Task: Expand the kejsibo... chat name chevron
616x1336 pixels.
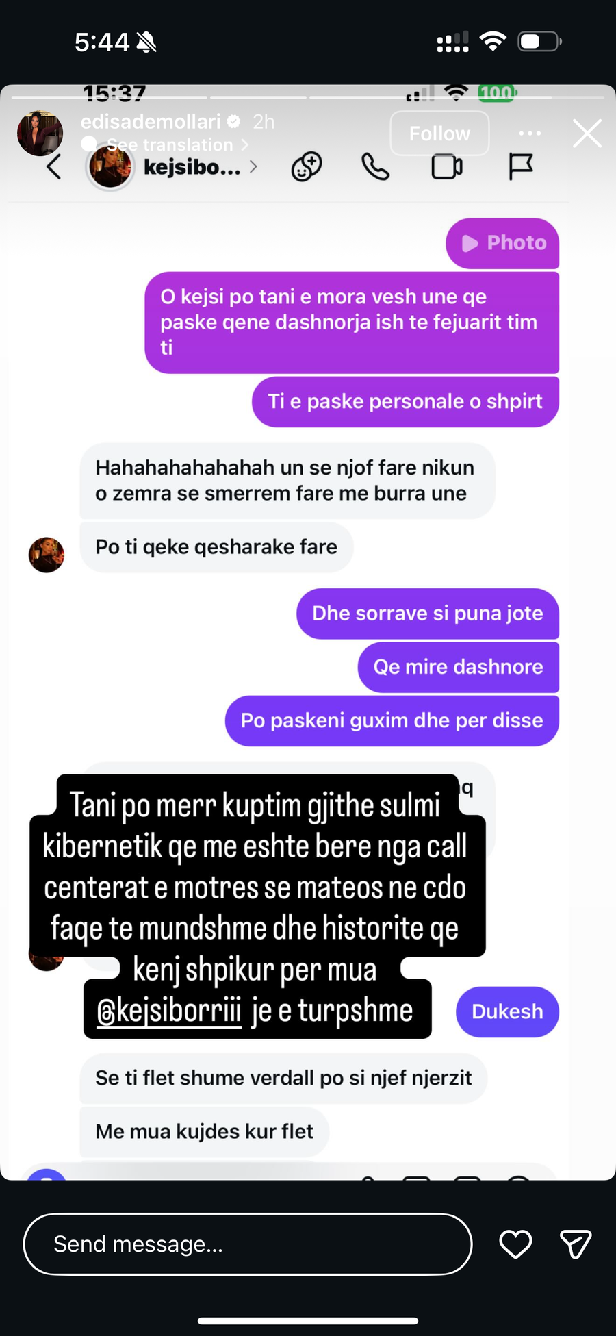Action: tap(253, 166)
